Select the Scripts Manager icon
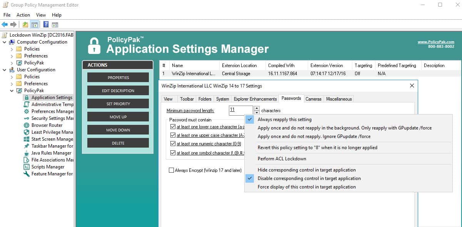This screenshot has width=462, height=227. click(27, 167)
